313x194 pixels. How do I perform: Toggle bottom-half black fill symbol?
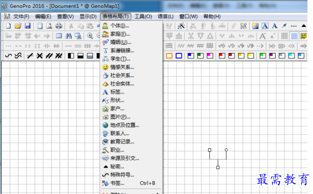pos(80,56)
